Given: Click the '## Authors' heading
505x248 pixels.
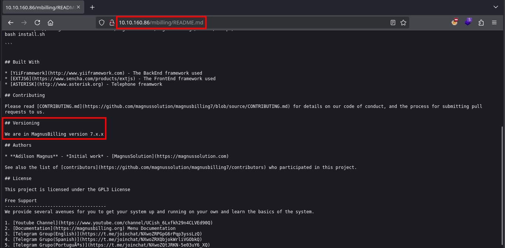Looking at the screenshot, I should pos(18,145).
